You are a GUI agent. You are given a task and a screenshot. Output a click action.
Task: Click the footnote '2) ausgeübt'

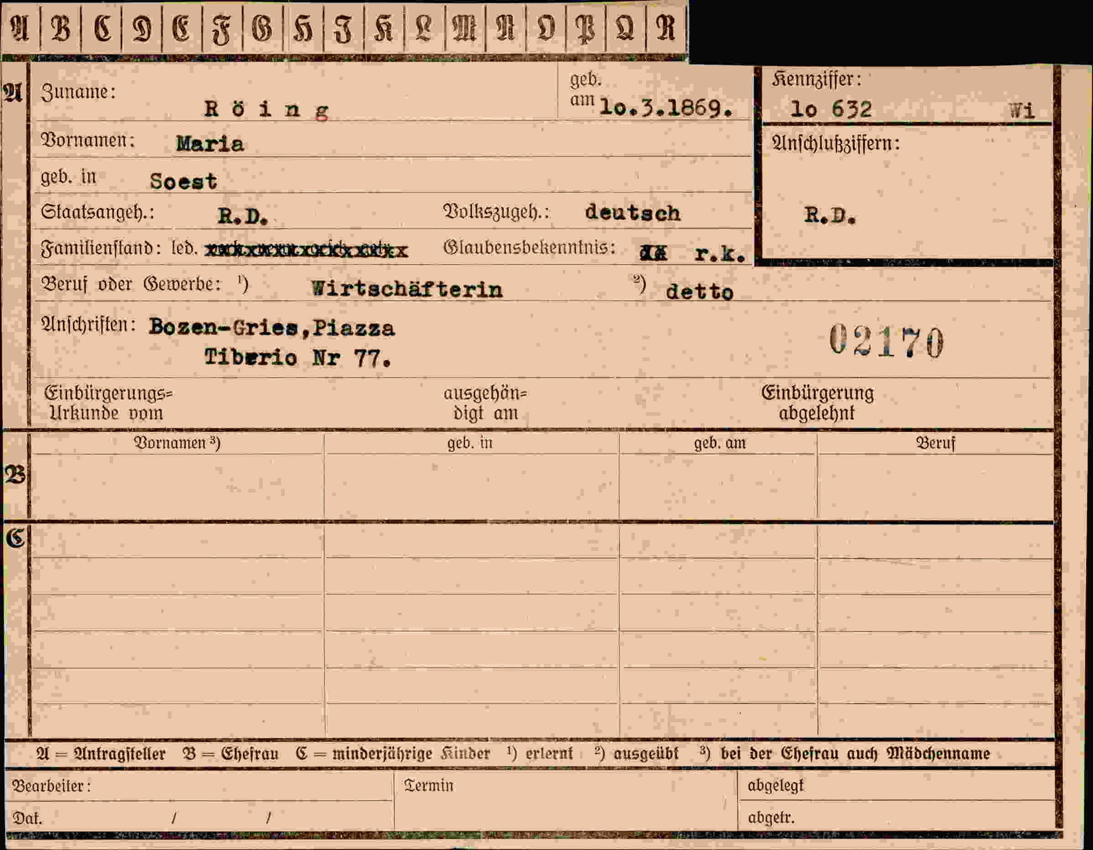tap(636, 753)
